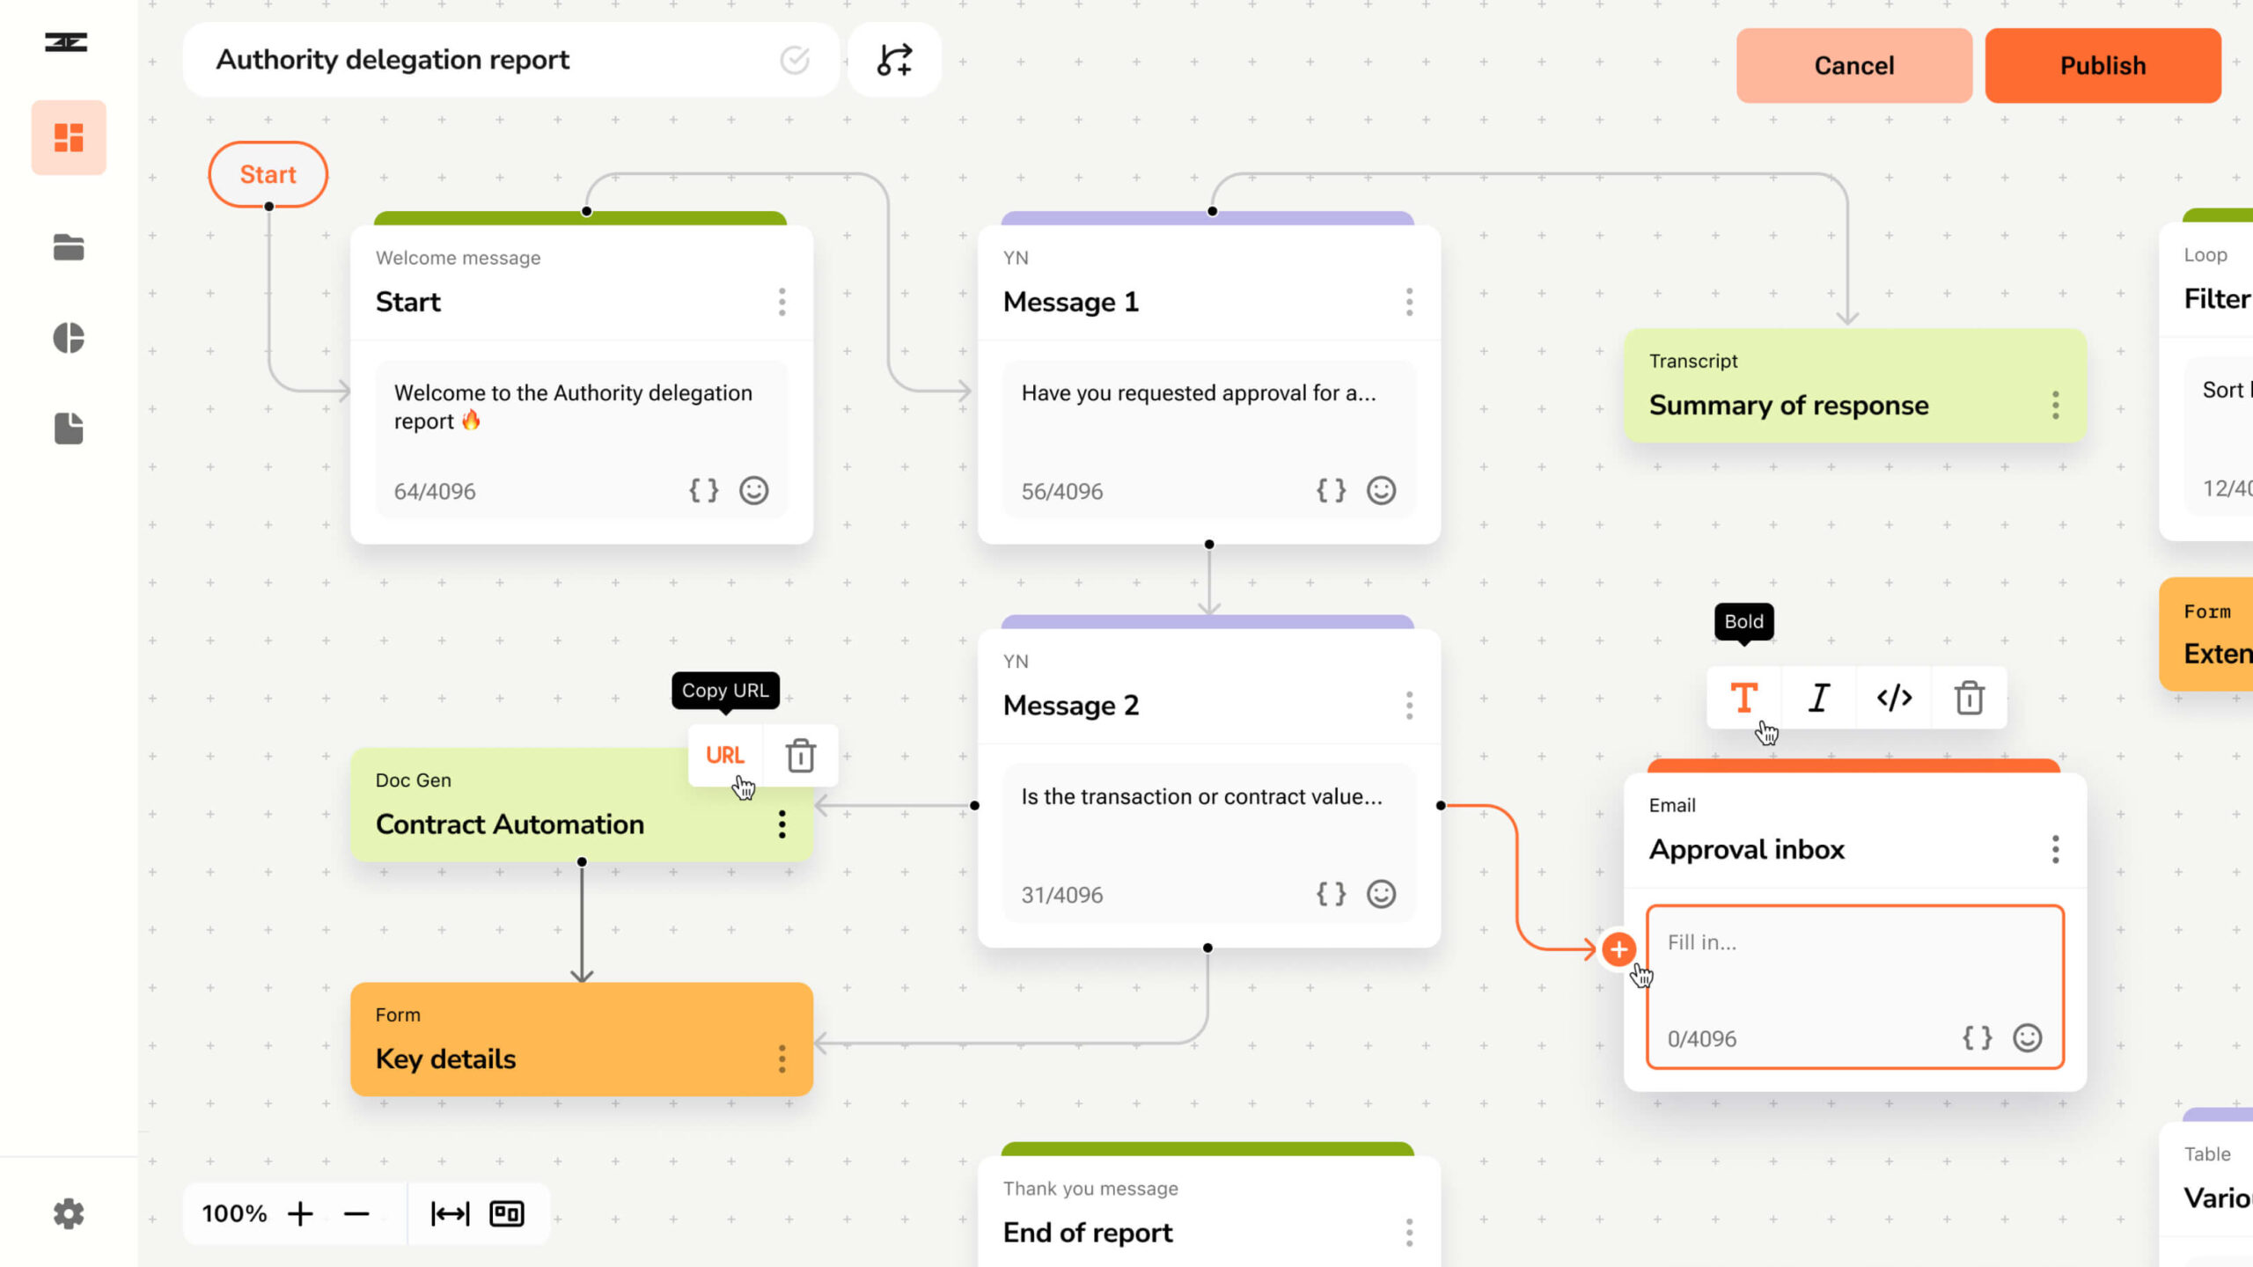Toggle fit-to-width view icon
This screenshot has height=1267, width=2253.
(x=451, y=1214)
